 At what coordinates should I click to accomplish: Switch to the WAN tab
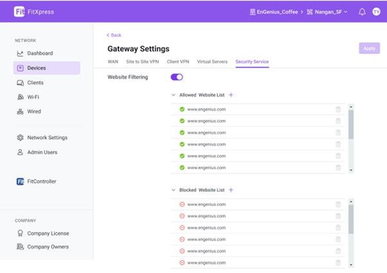[113, 62]
